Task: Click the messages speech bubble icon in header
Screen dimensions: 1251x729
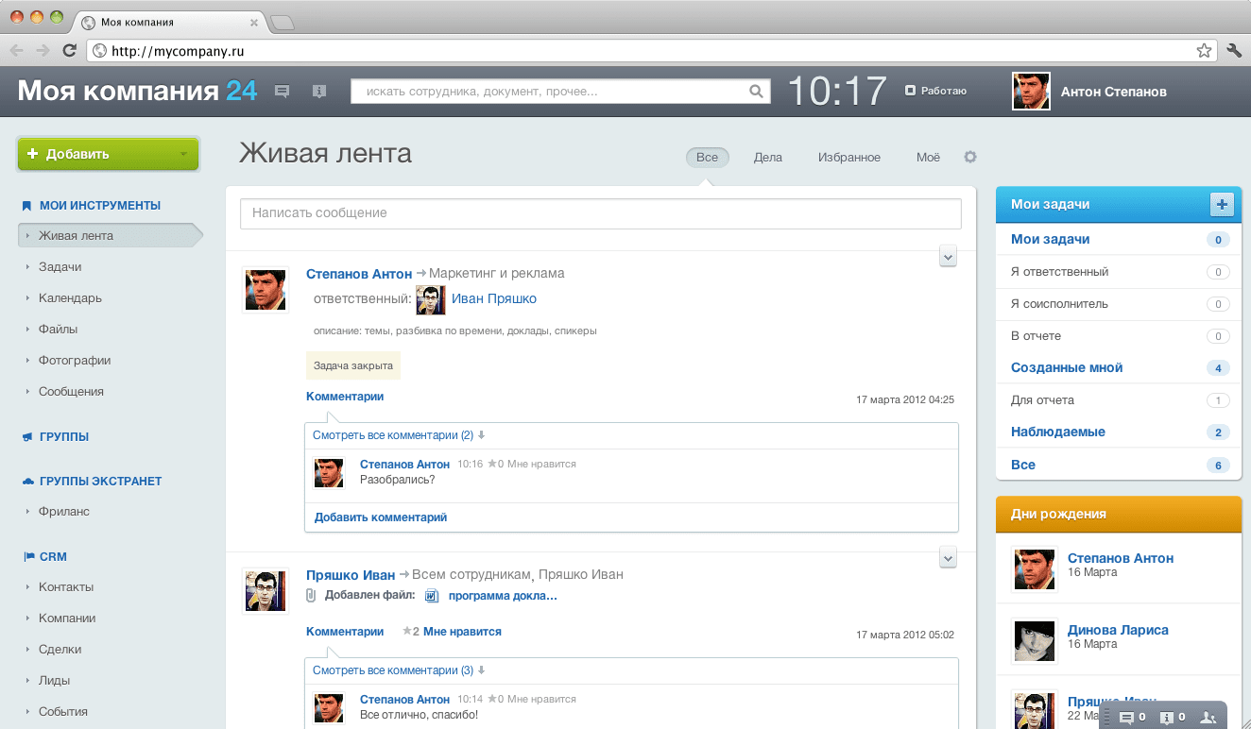Action: 282,92
